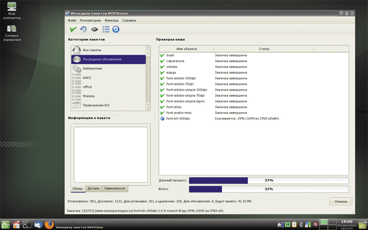Click the blue list-view toolbar icon
The height and width of the screenshot is (230, 368).
pos(106,29)
